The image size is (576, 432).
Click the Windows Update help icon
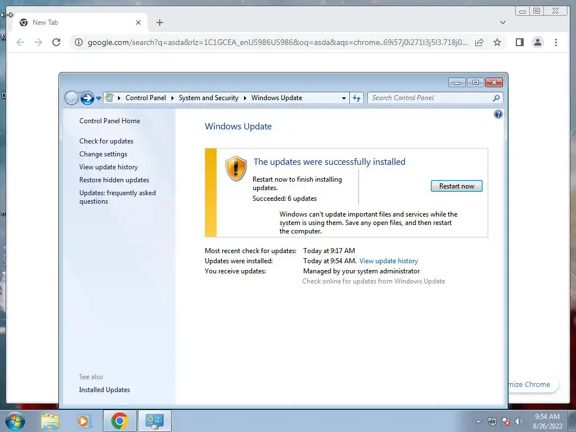[498, 114]
